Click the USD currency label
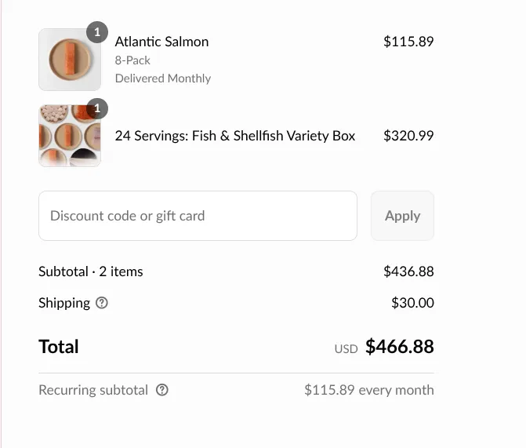Screen dimensions: 526x448 (346, 348)
